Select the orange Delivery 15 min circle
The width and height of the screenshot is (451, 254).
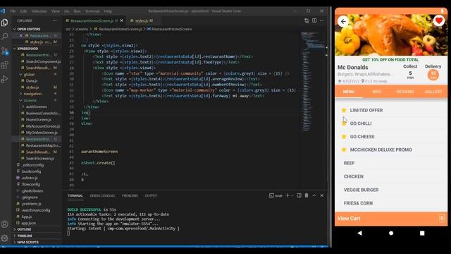(x=433, y=75)
